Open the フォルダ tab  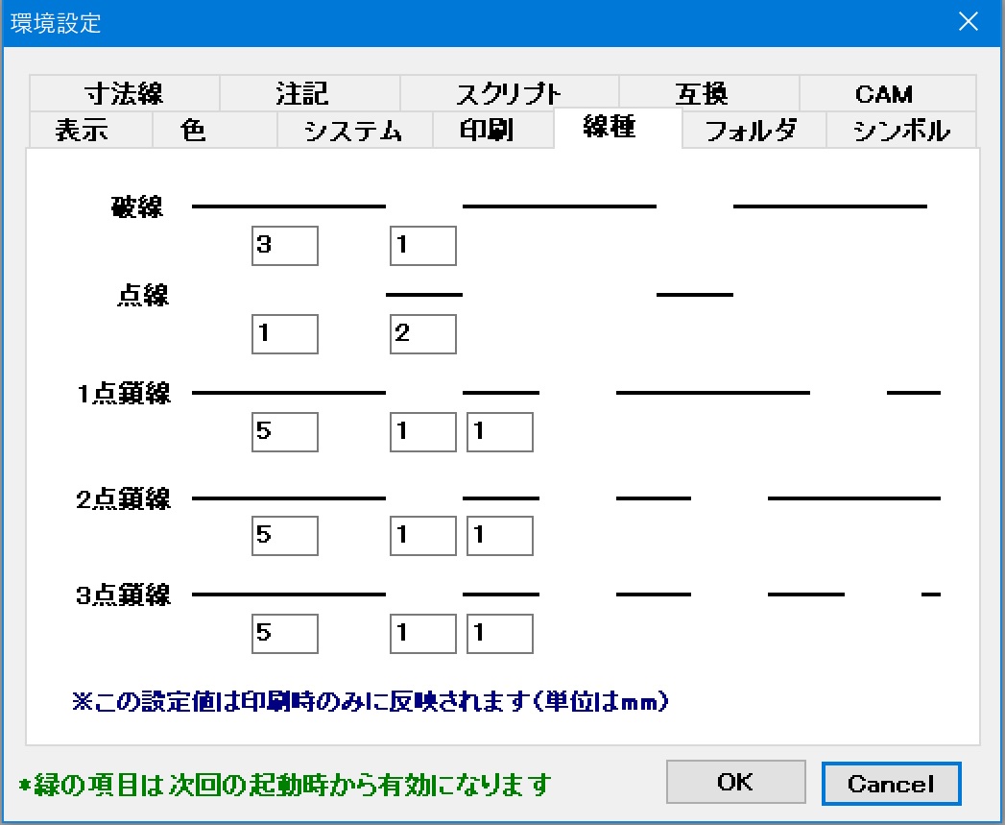coord(754,131)
